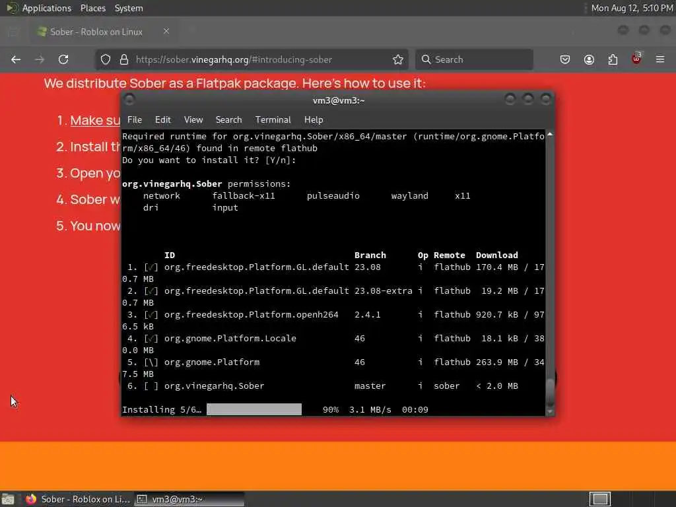This screenshot has height=507, width=676.
Task: Switch to vm3@vm3:~ taskbar button
Action: 189,499
